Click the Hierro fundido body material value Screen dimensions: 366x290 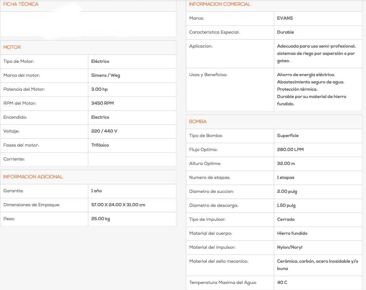(292, 233)
